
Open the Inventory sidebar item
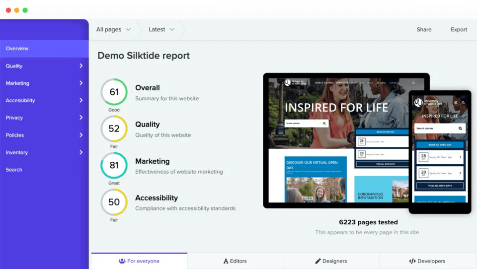[44, 152]
